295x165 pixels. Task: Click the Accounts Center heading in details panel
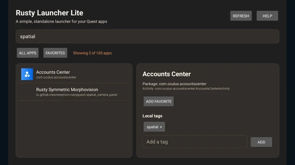point(166,74)
